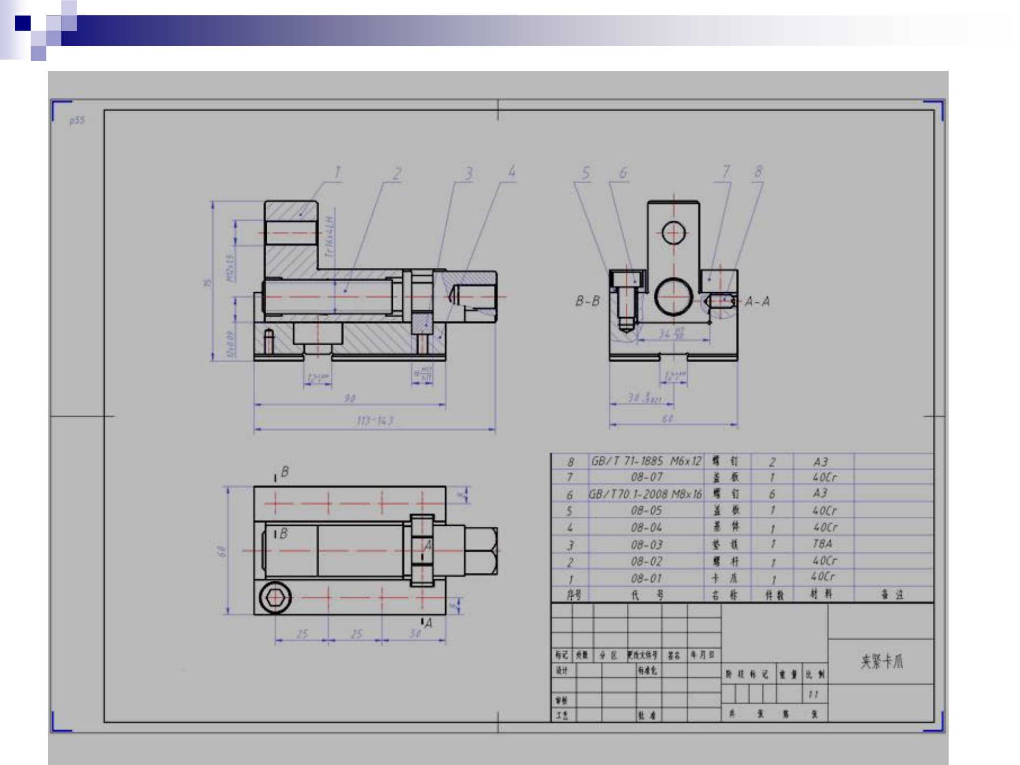Click the "60" width dimension under the side view
Viewport: 1020px width, 765px height.
(667, 418)
